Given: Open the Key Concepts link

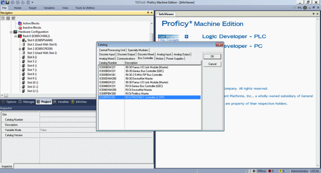Looking at the screenshot, I should 169,40.
